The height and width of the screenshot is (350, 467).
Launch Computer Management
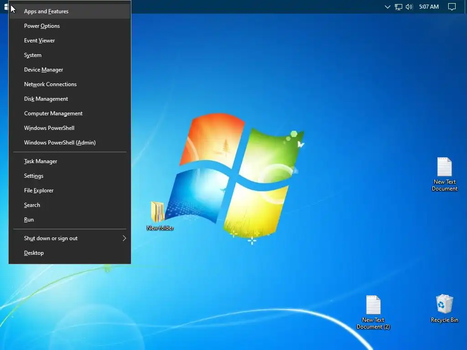(70, 113)
